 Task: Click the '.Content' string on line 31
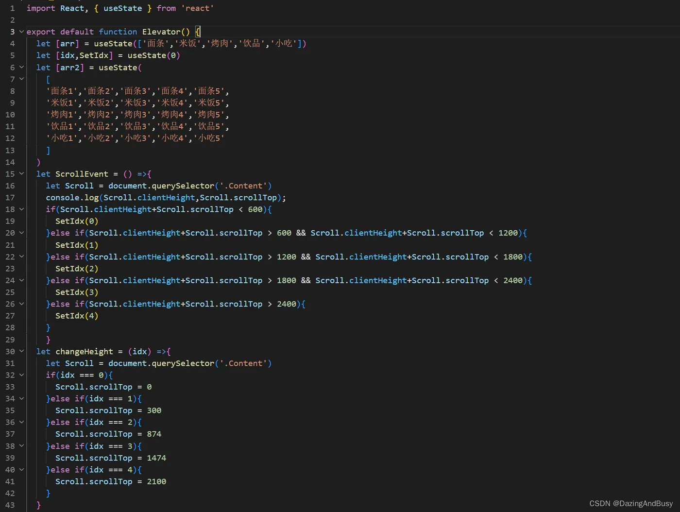coord(243,363)
